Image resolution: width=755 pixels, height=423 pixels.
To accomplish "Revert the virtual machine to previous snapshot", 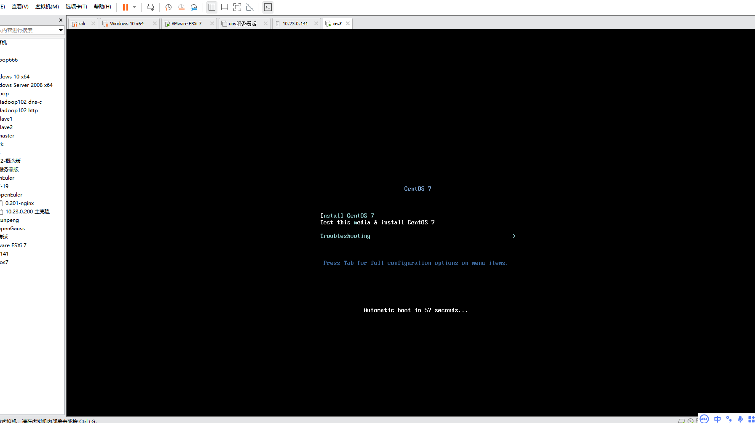I will [x=181, y=7].
